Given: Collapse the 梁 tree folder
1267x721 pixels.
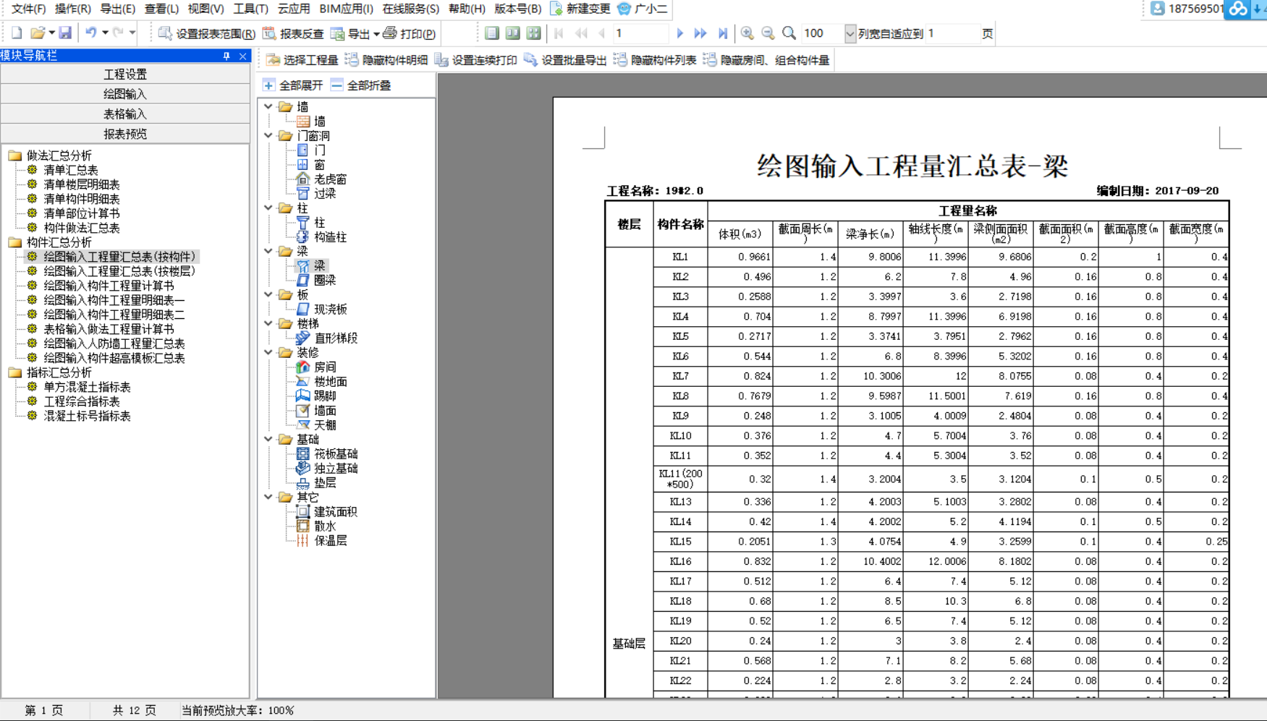Looking at the screenshot, I should [268, 251].
